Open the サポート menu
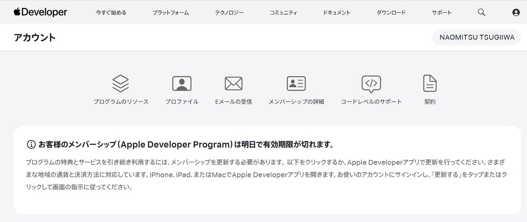 pyautogui.click(x=442, y=13)
